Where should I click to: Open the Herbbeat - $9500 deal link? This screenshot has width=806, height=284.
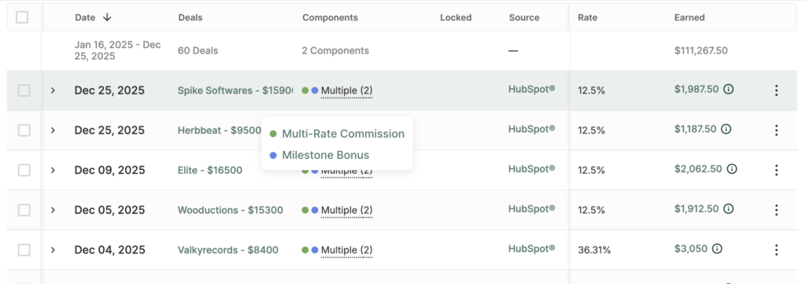(220, 131)
